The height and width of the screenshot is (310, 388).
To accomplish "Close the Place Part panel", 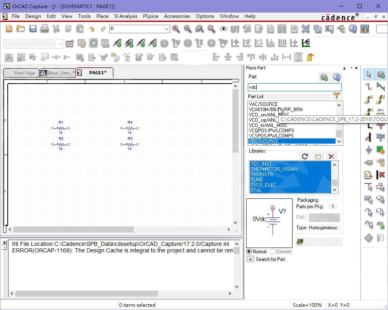I will click(356, 68).
